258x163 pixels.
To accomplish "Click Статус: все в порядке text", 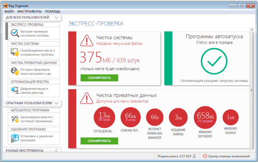I will 214,43.
